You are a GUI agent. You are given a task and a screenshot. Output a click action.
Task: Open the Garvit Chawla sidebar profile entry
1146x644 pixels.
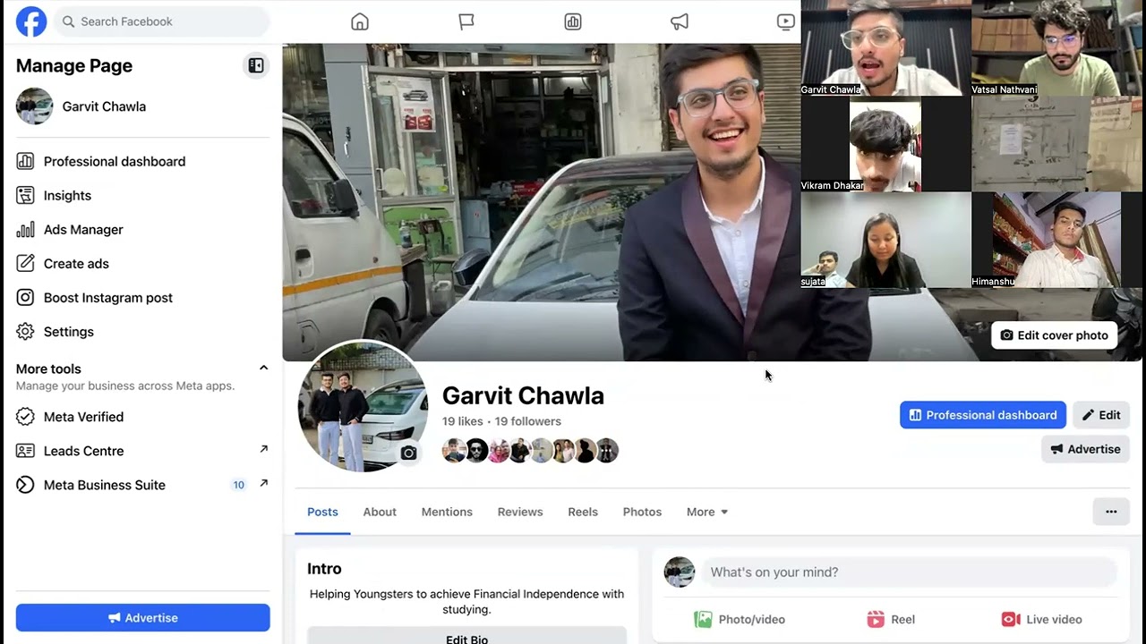tap(143, 106)
